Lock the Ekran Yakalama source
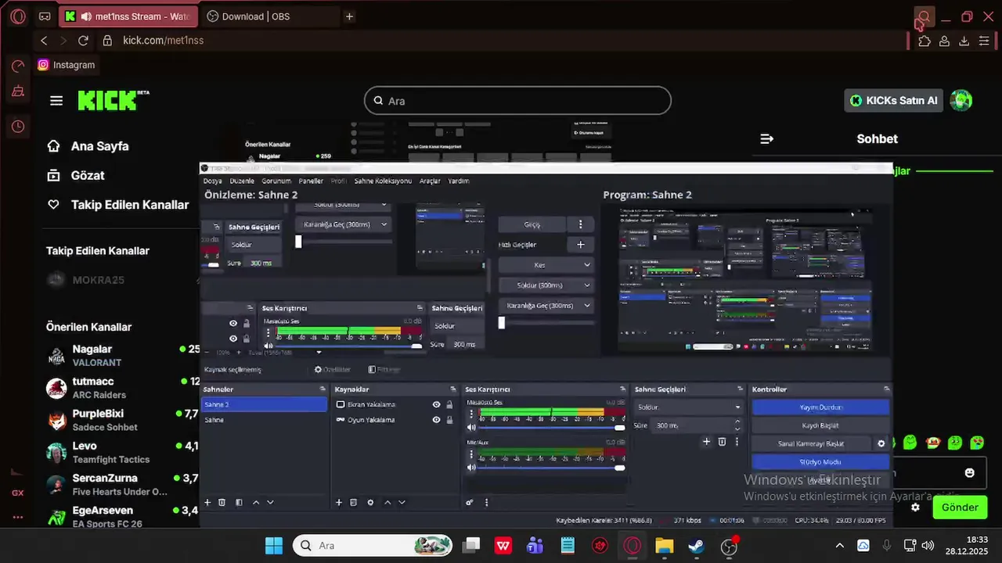This screenshot has height=563, width=1002. click(449, 404)
